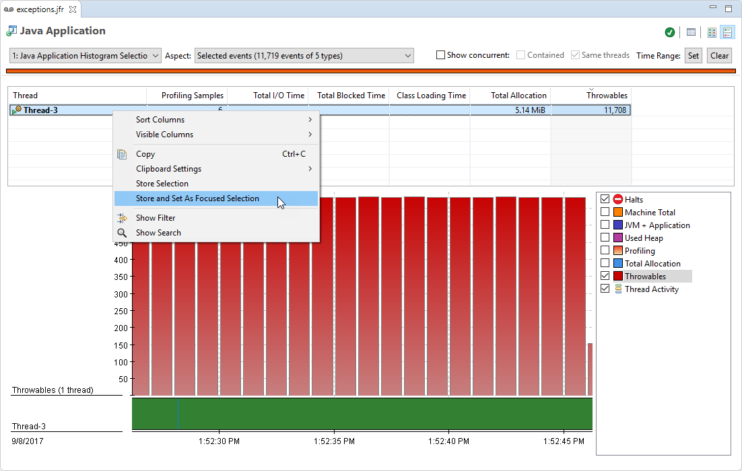Close the exceptions.jfr editor tab

(x=73, y=9)
